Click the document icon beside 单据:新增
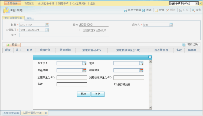203x116 pixels. (x=6, y=10)
